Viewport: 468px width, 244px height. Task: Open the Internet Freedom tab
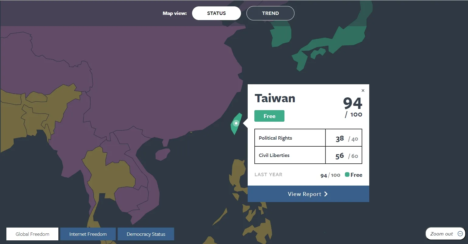pos(88,234)
